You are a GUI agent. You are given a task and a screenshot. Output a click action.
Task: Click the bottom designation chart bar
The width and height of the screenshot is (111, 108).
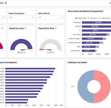pyautogui.click(x=16, y=103)
